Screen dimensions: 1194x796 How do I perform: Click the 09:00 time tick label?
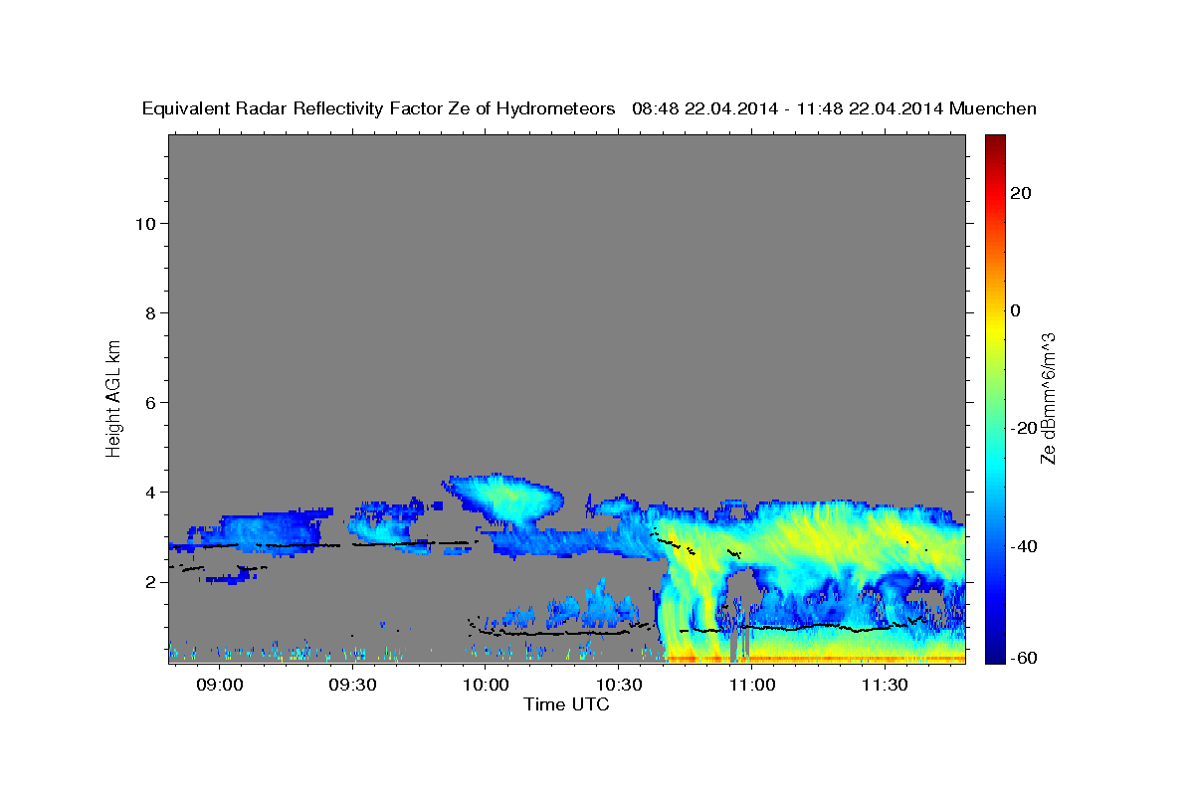coord(219,686)
